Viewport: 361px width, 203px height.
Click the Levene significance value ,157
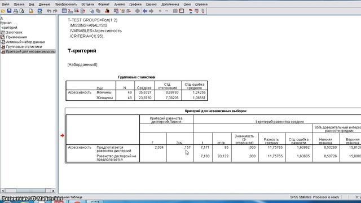click(187, 147)
